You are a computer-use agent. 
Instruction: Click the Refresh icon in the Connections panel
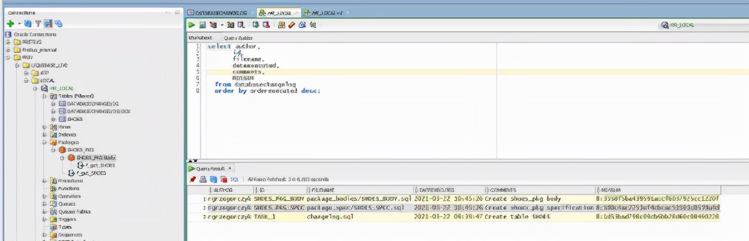tap(28, 24)
